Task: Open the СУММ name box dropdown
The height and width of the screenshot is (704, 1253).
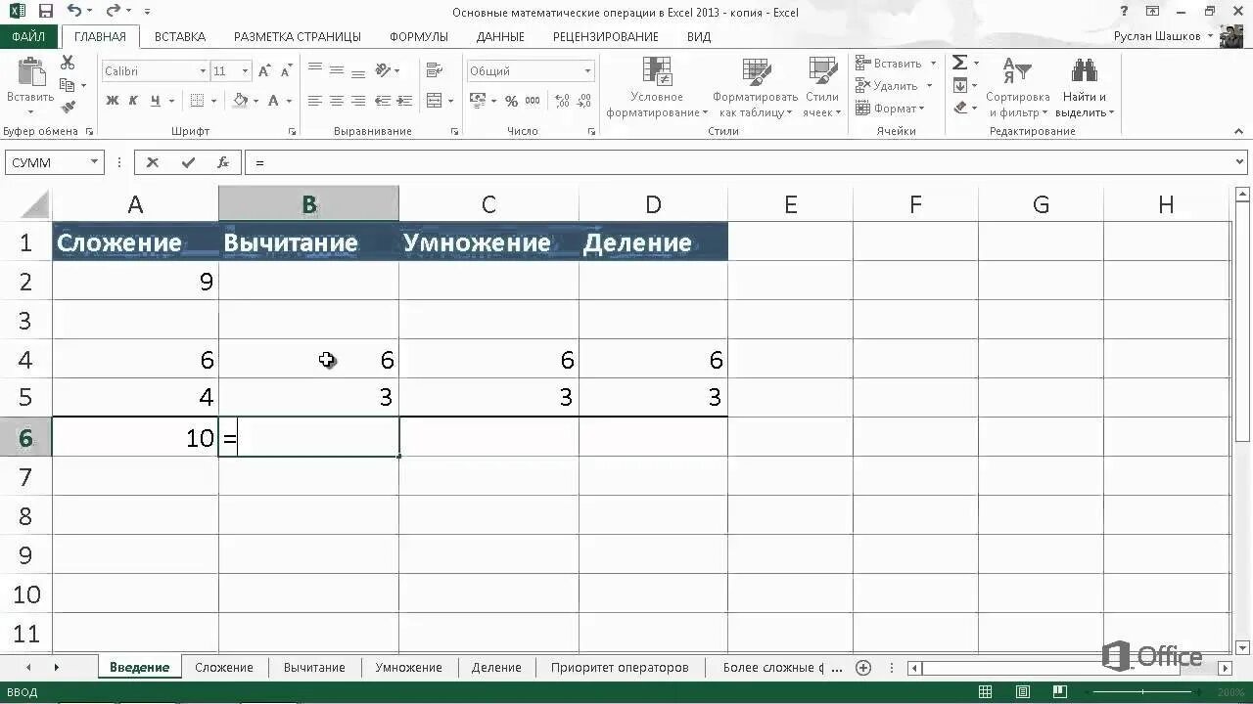Action: coord(94,163)
